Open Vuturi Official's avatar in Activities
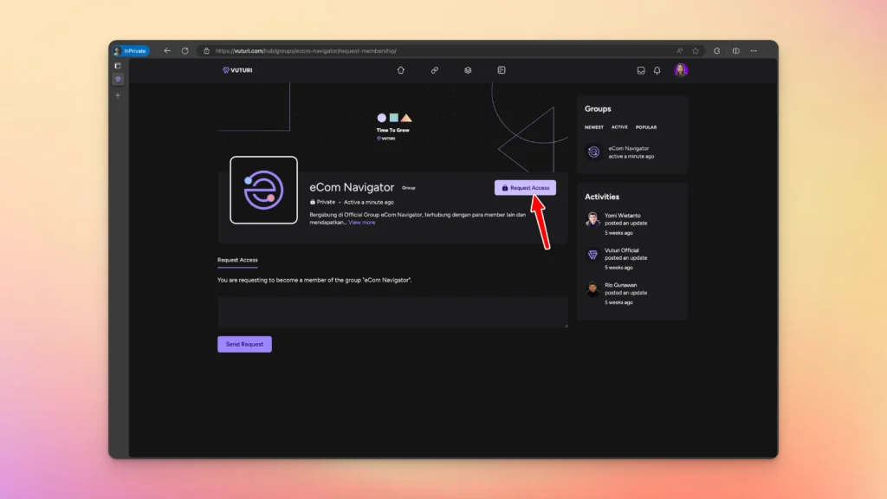Screen dimensions: 887x499 [x=592, y=254]
